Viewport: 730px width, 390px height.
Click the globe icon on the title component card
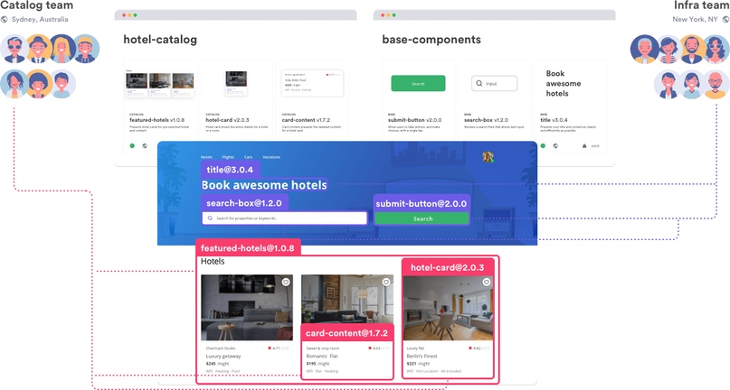(555, 146)
